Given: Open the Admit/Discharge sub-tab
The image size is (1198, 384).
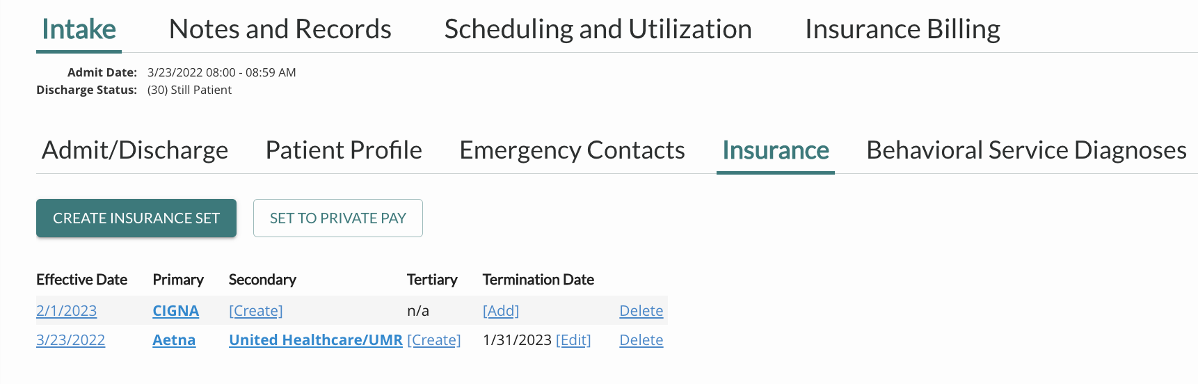Looking at the screenshot, I should (135, 150).
